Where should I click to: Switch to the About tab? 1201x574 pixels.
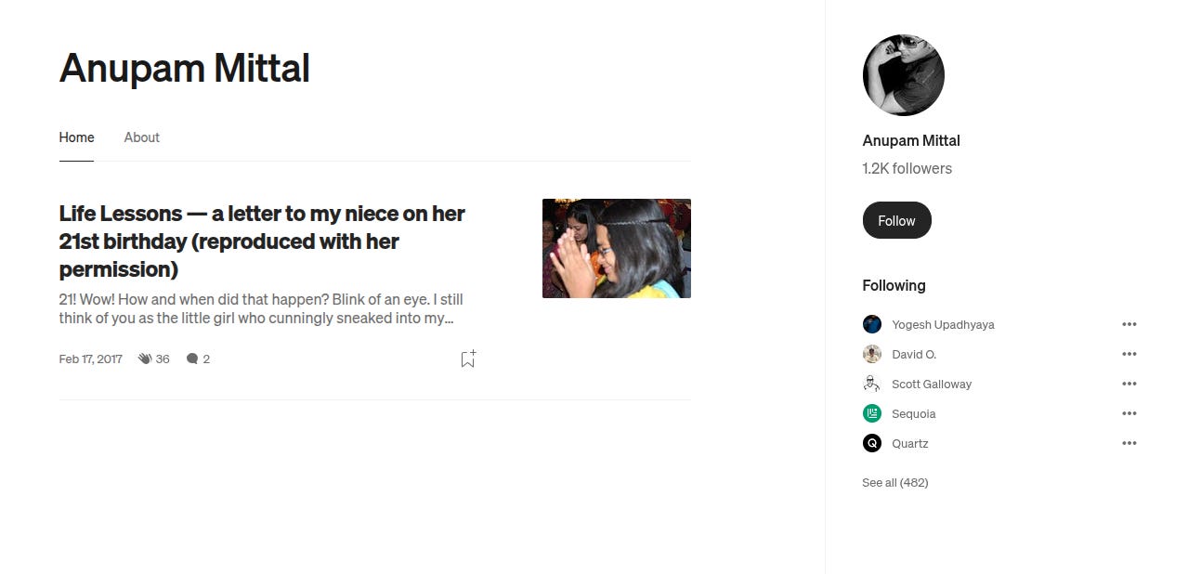click(142, 137)
